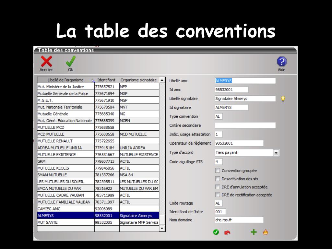Select the Mut. Ministère de la Justice row
332x249 pixels.
click(98, 87)
